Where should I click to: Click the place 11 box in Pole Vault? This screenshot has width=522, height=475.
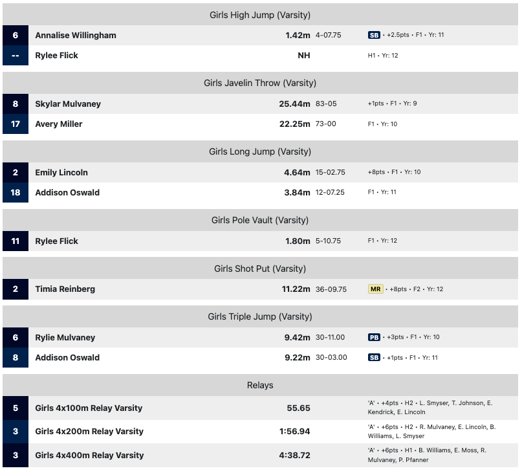click(16, 241)
